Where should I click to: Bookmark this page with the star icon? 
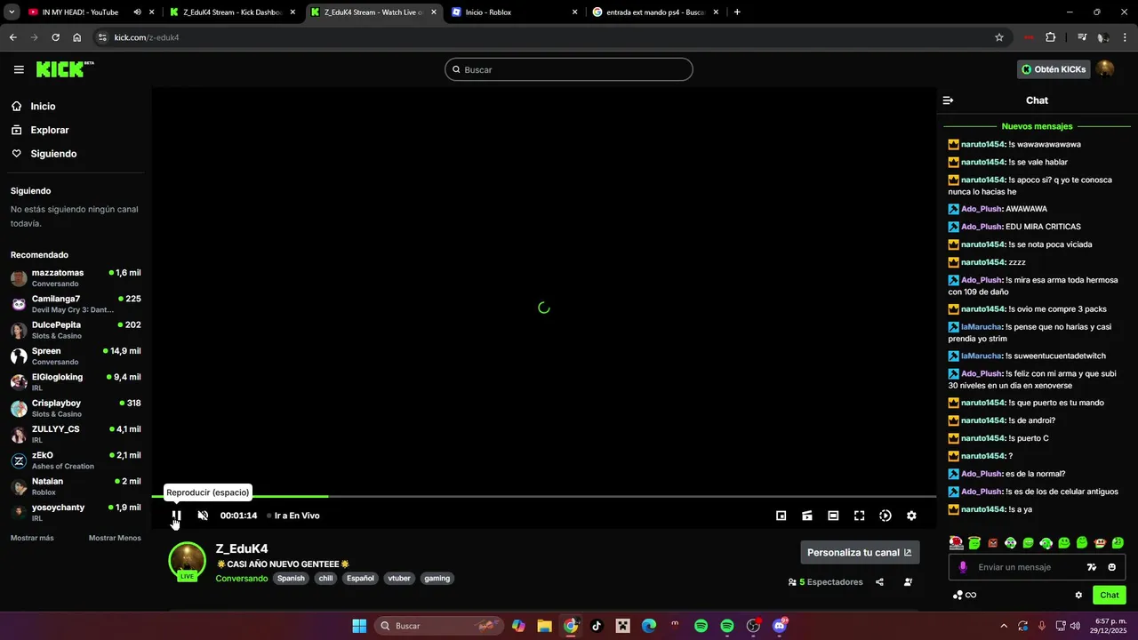(999, 37)
